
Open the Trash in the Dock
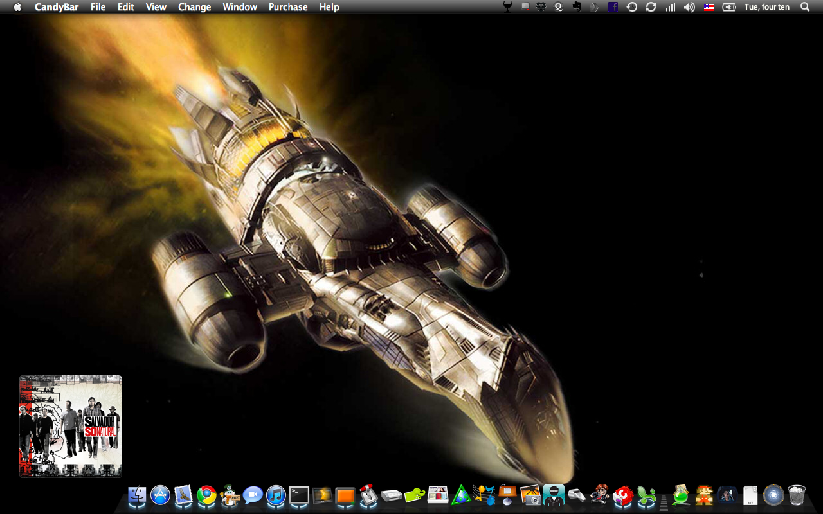coord(797,495)
